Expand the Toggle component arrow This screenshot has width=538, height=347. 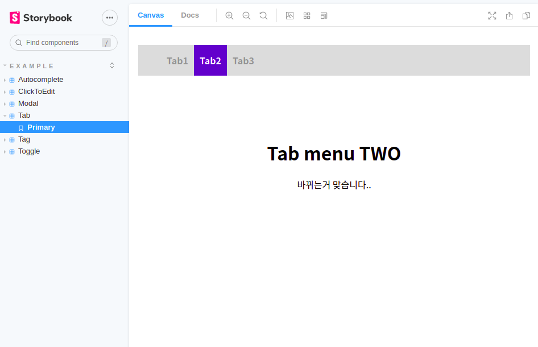[5, 152]
